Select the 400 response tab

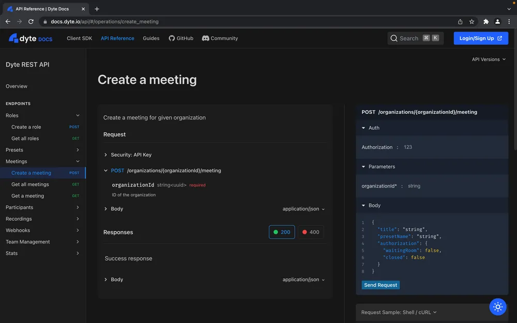(x=311, y=232)
